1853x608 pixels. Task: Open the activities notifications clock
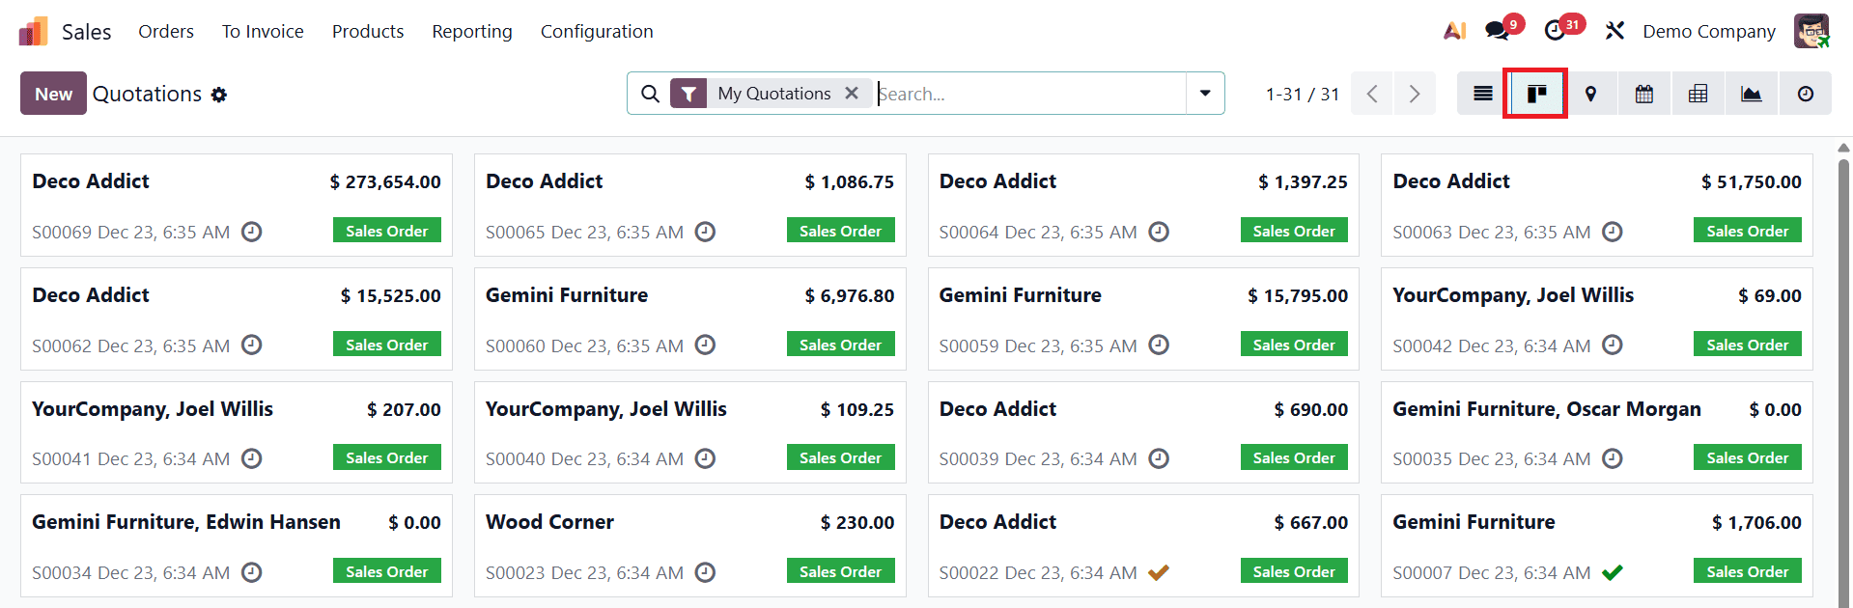click(1557, 31)
